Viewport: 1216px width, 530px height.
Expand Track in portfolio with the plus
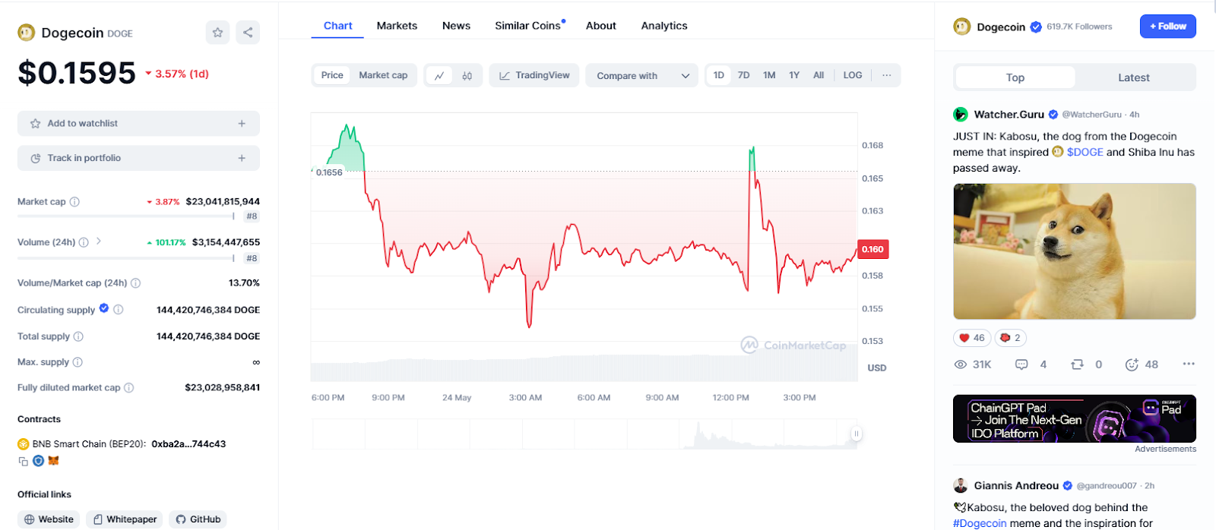[242, 158]
